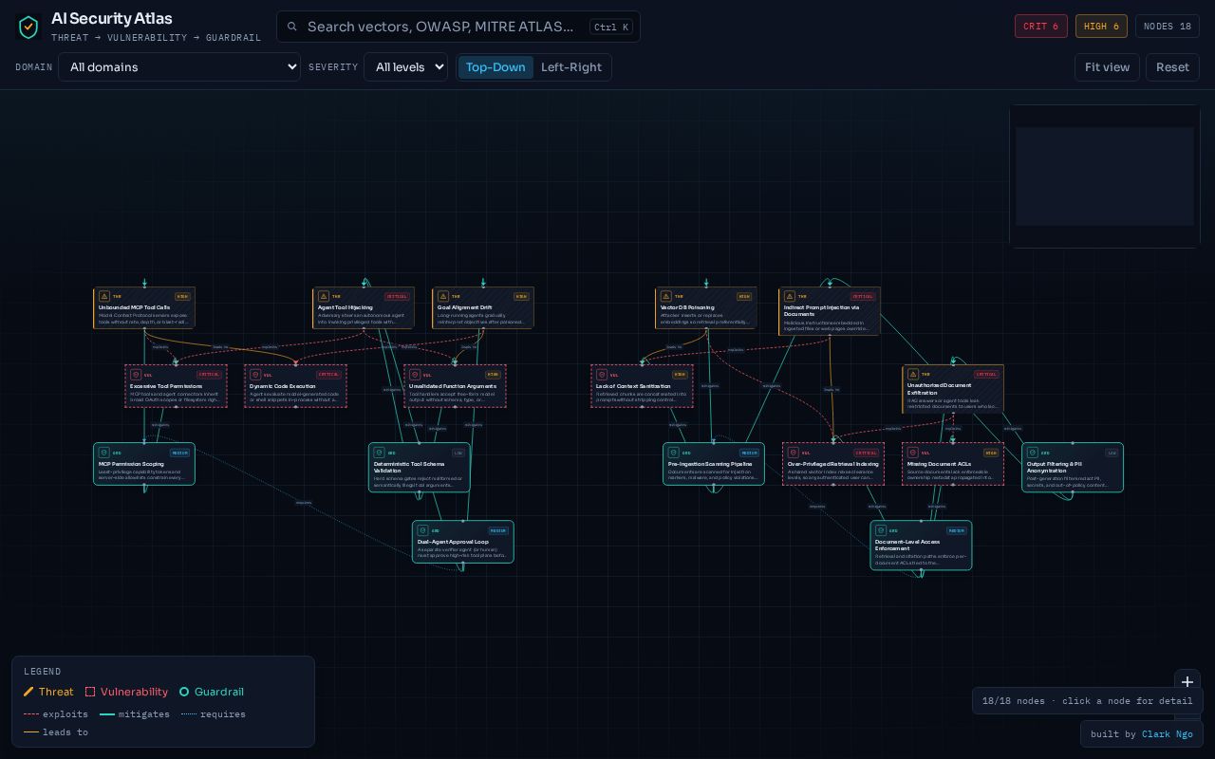Click CRITICAL badge on Dynamic Code Execution node
Screen dimensions: 1215x759
coord(328,375)
